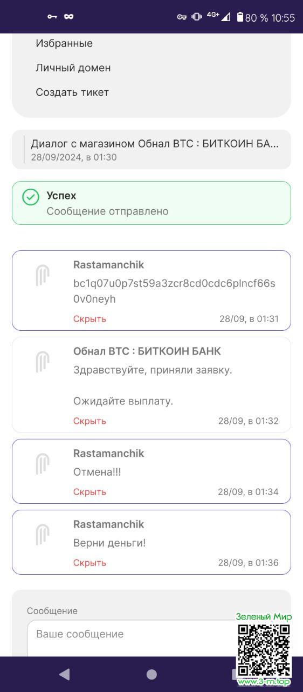
Task: Tap avatar icon next to Верни деньги! message
Action: tap(43, 535)
